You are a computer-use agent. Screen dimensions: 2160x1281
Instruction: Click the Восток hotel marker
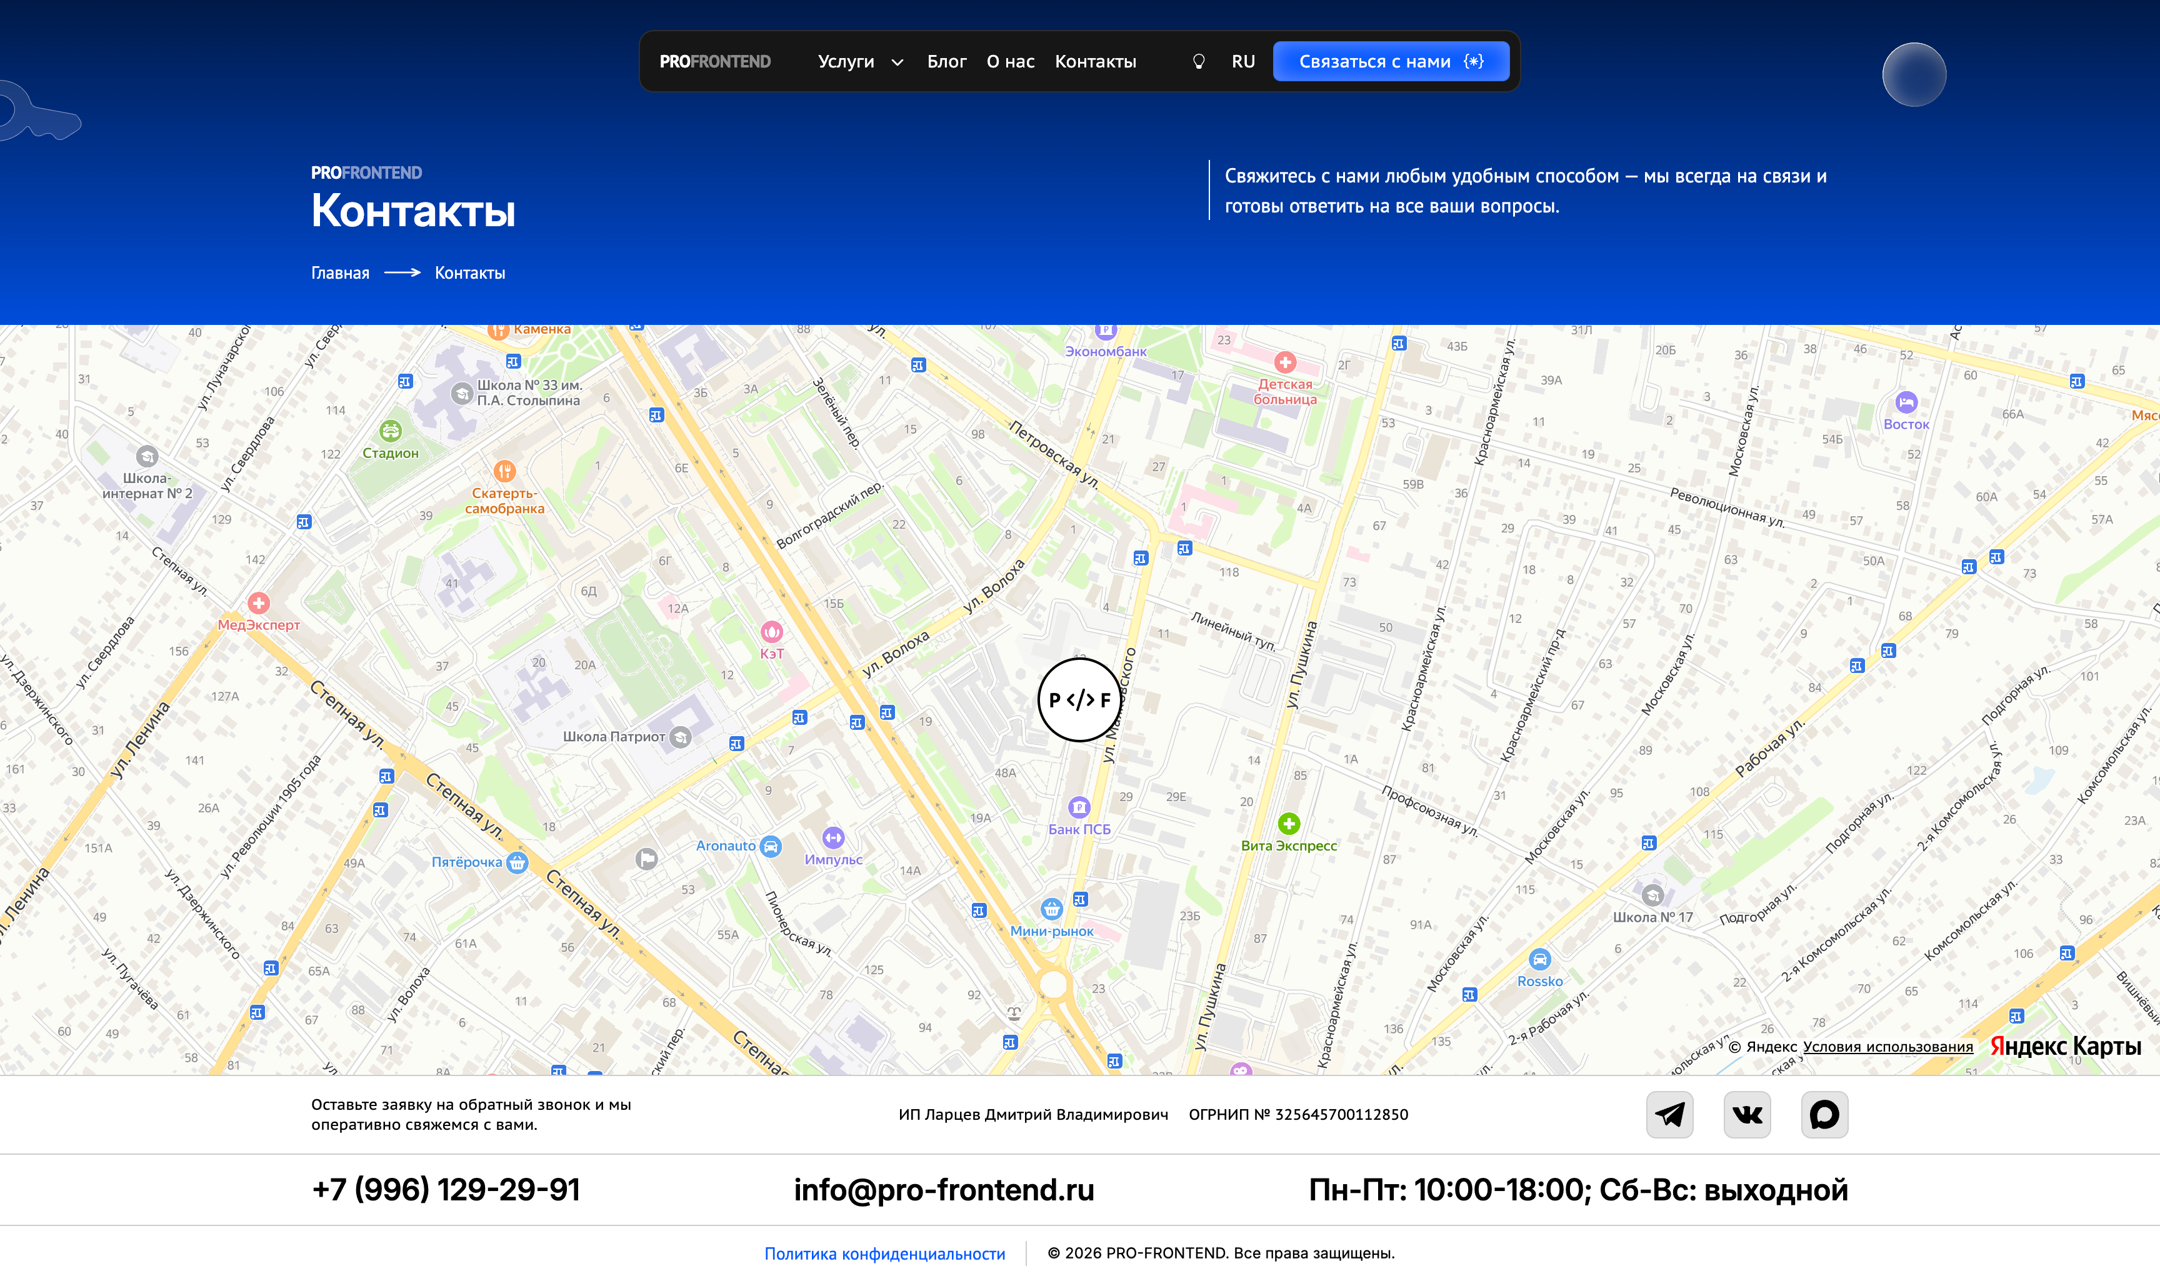coord(1906,402)
